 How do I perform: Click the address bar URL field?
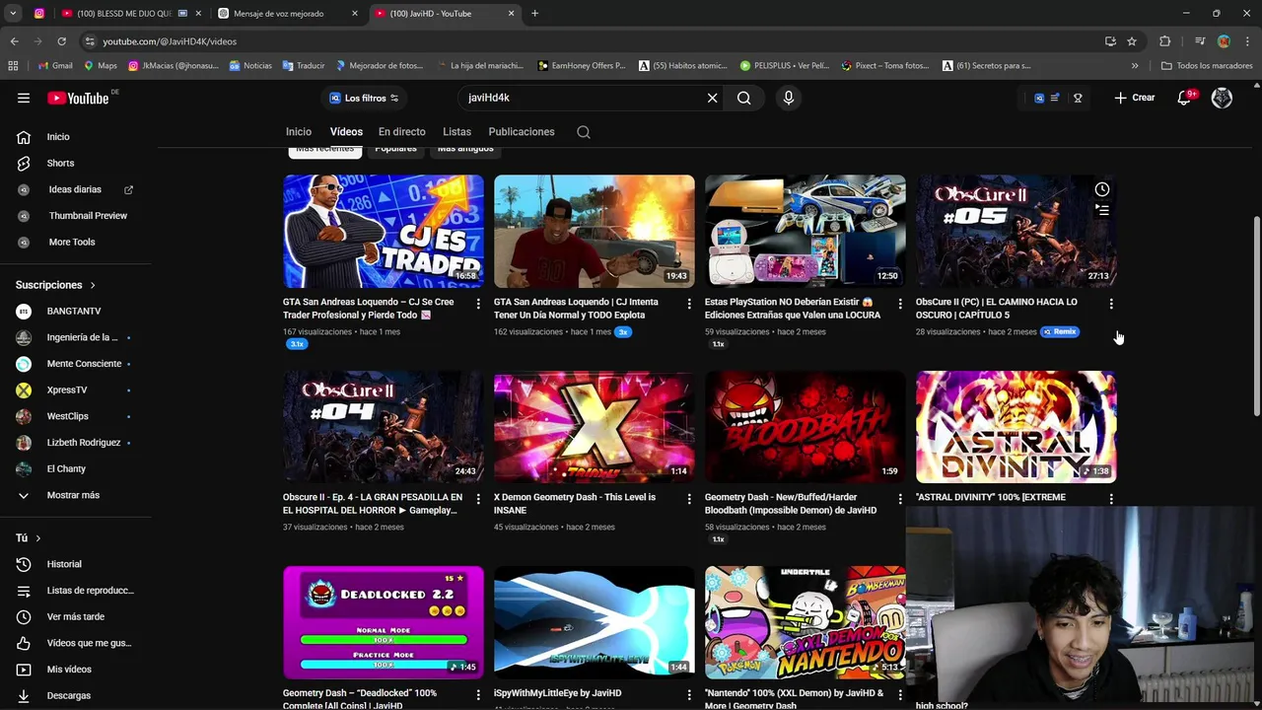tap(592, 41)
